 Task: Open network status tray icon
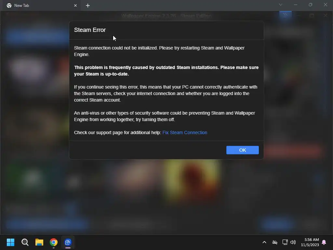285,242
